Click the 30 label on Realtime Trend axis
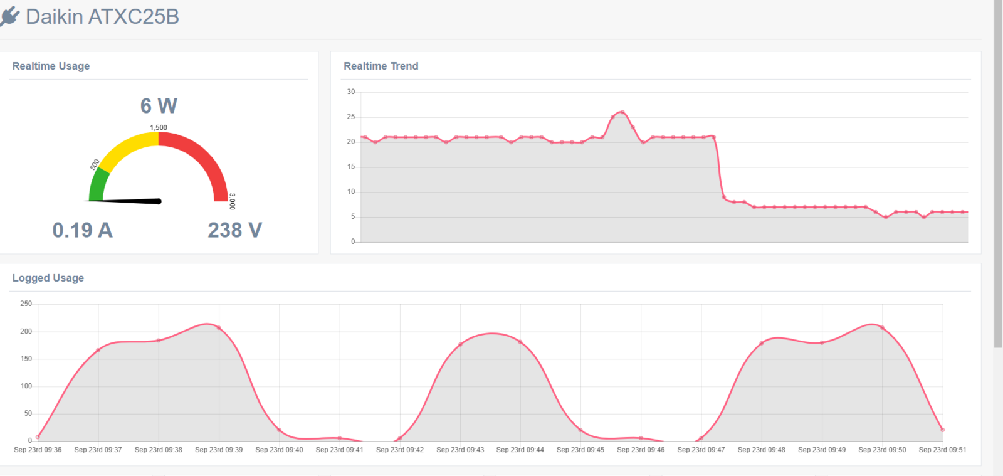Screen dimensions: 1003x476 point(351,92)
